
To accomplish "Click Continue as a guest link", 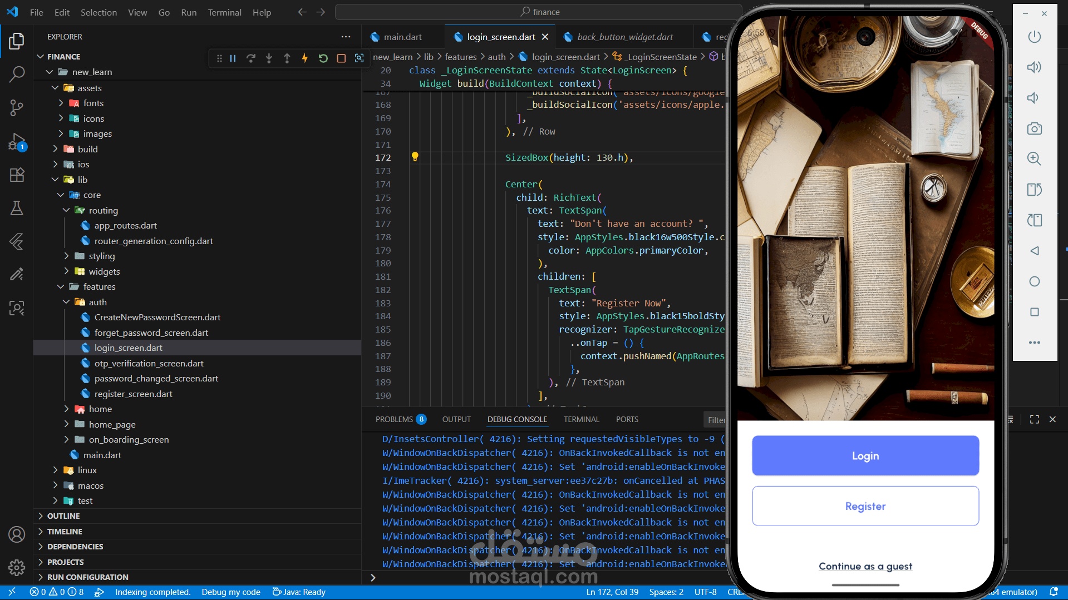I will tap(865, 566).
